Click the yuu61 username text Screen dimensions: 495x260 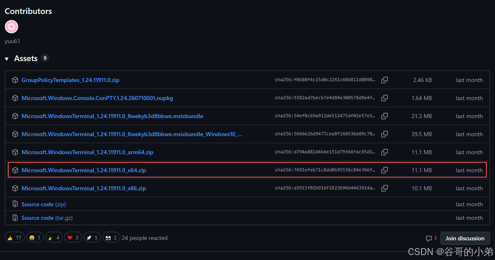click(x=12, y=41)
